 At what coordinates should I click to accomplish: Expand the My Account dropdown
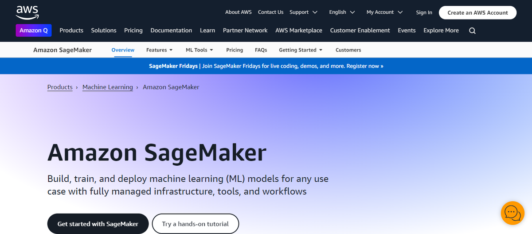[x=384, y=12]
